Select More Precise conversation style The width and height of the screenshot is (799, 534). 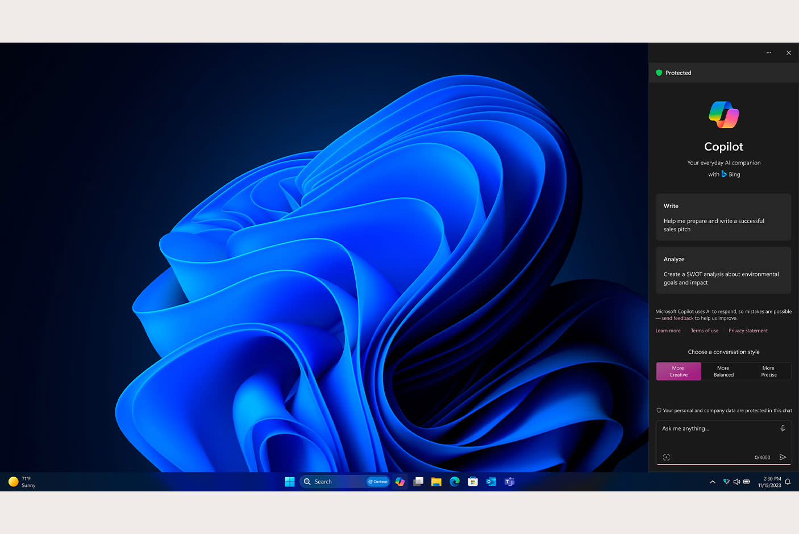pos(768,372)
